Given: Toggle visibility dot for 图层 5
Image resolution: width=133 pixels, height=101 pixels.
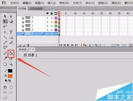Looking at the screenshot, I should click(x=48, y=34).
